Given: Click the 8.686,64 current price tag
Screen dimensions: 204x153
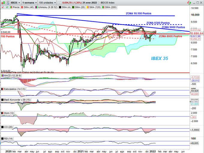Looking at the screenshot, I should (197, 33).
